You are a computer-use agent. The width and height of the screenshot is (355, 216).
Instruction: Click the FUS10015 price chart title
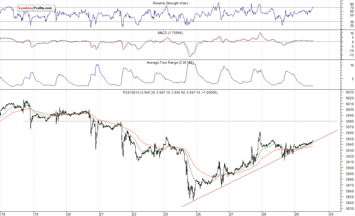171,92
